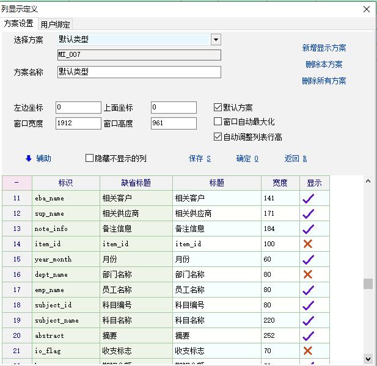This screenshot has height=366, width=377.
Task: Select the 方案设置 tab
Action: 18,24
